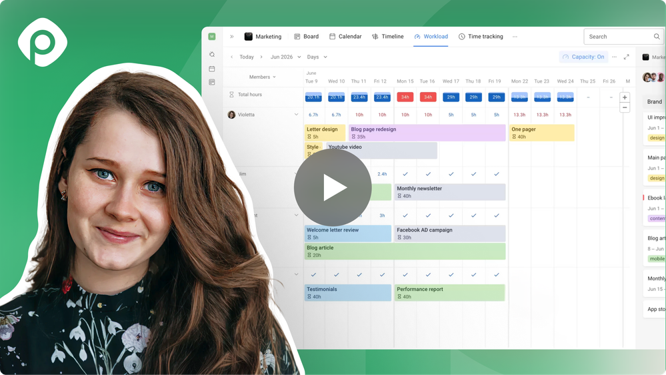This screenshot has width=666, height=375.
Task: Zoom in the workload with the plus button
Action: pos(625,97)
